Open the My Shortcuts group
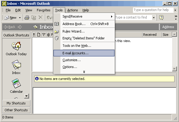The height and width of the screenshot is (122, 179). (16, 103)
